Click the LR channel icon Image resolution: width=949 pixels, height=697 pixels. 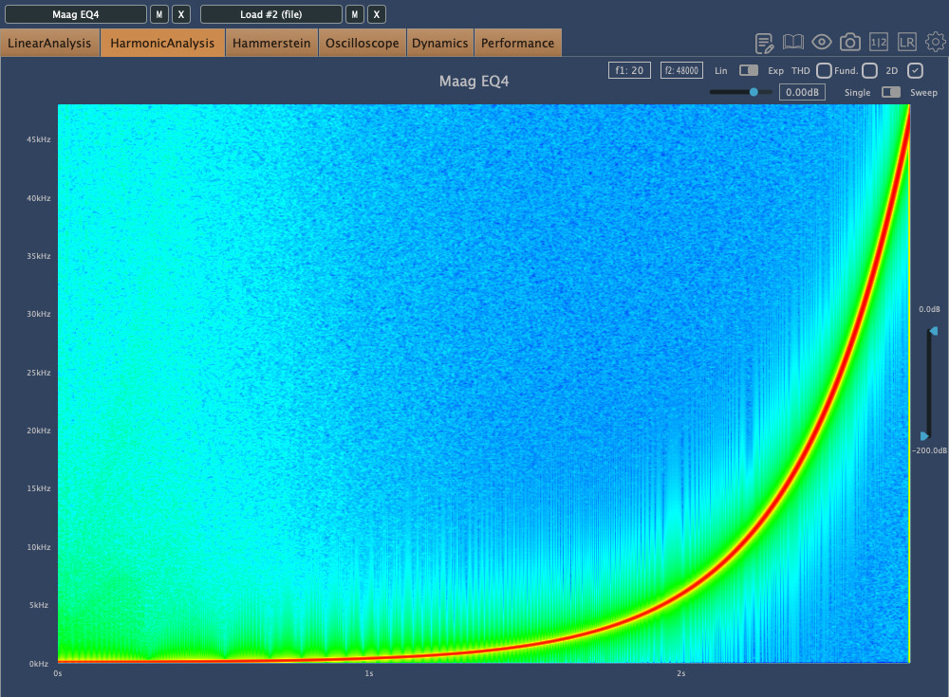click(x=906, y=43)
